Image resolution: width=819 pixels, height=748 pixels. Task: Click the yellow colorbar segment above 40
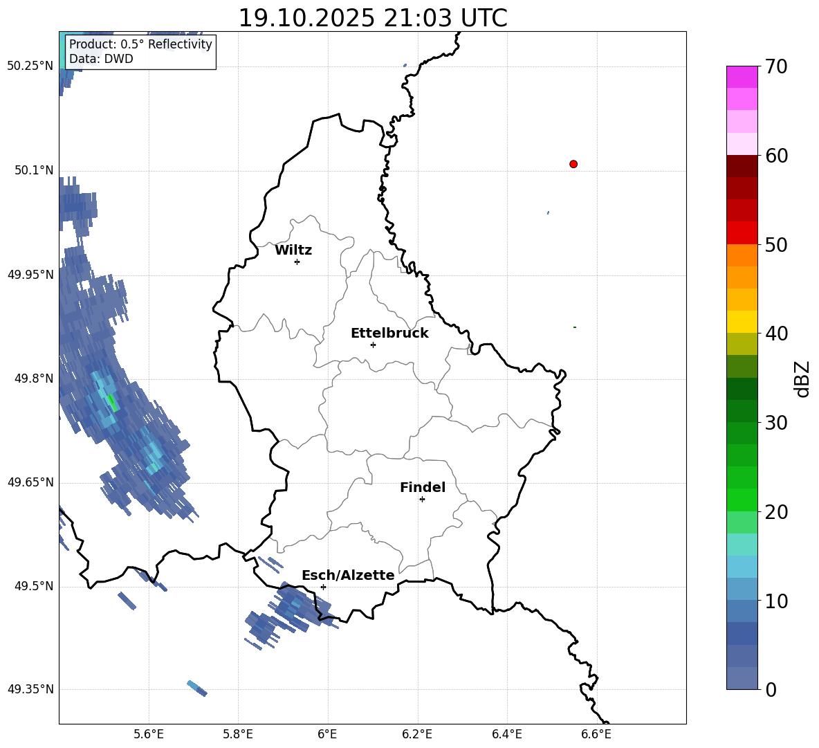742,322
